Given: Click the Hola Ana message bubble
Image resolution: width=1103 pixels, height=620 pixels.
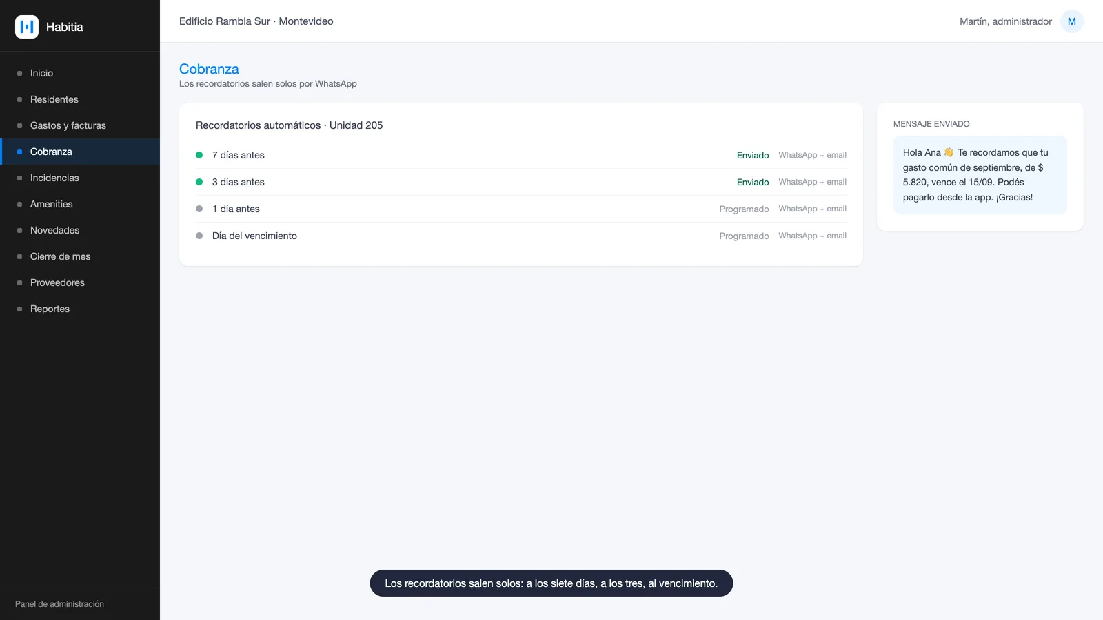Looking at the screenshot, I should [980, 175].
